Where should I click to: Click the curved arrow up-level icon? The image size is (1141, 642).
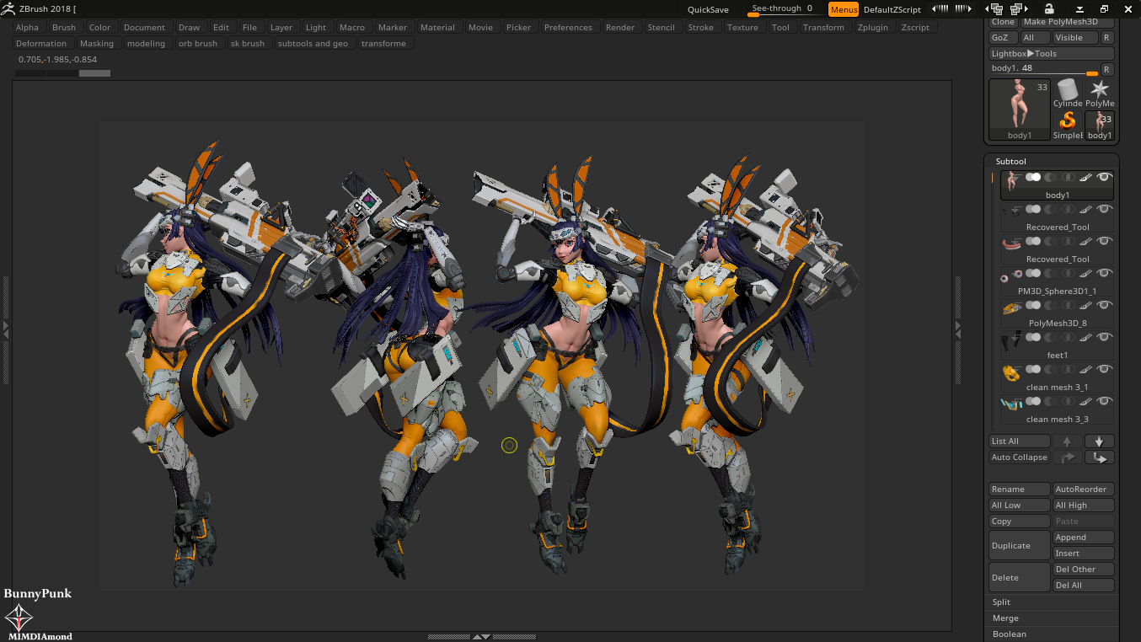coord(1067,457)
